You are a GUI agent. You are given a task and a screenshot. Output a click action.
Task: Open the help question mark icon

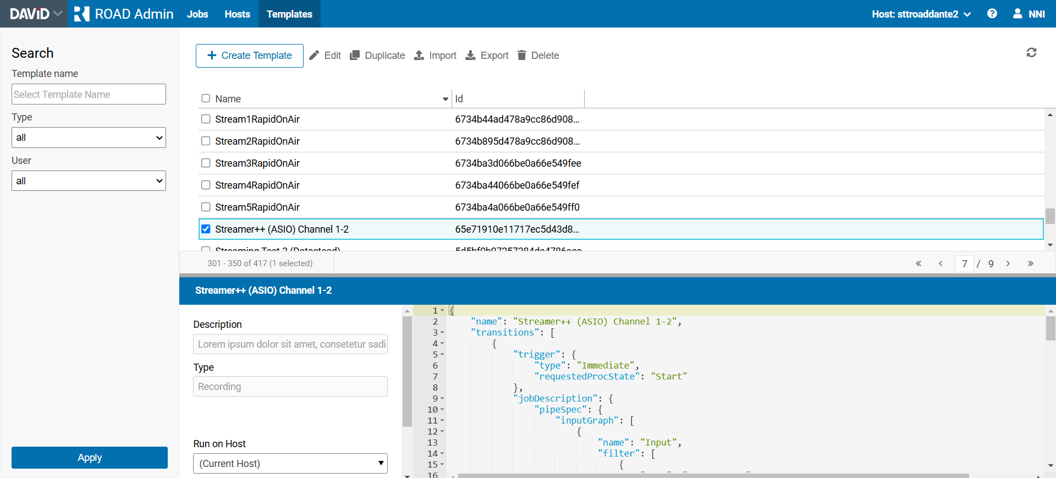[992, 14]
